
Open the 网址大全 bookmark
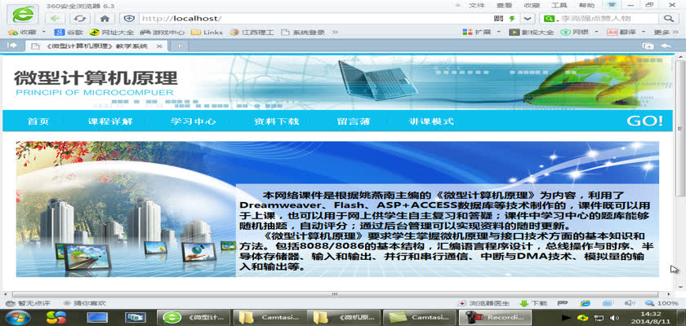point(111,33)
